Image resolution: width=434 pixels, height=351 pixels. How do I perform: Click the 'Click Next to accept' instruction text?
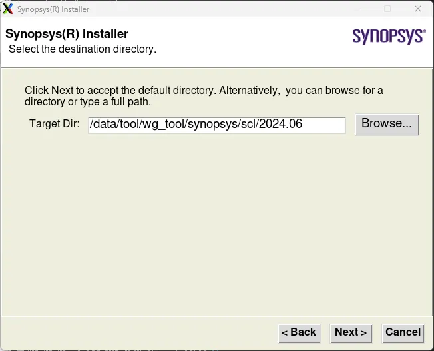click(204, 96)
